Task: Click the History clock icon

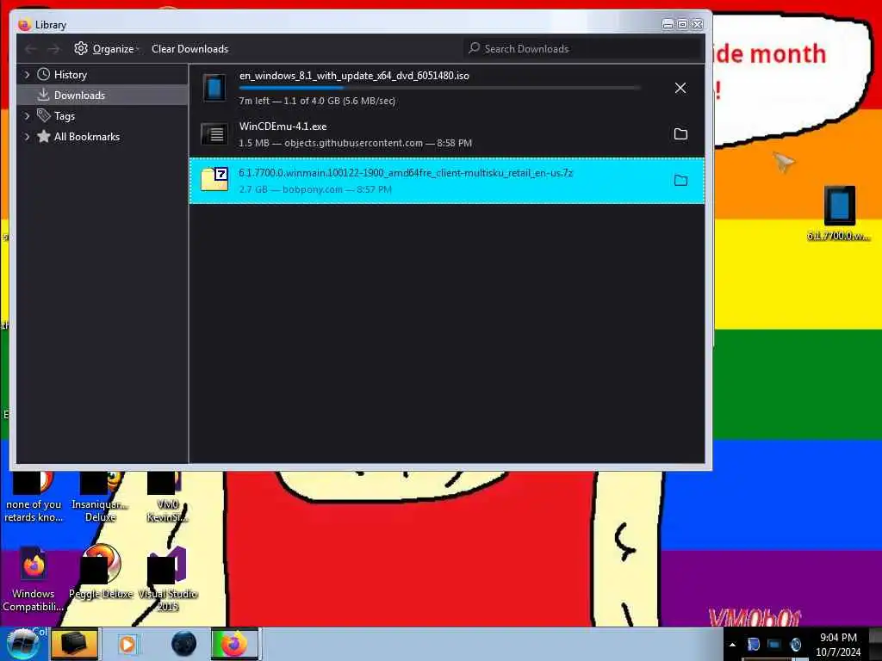Action: 43,74
